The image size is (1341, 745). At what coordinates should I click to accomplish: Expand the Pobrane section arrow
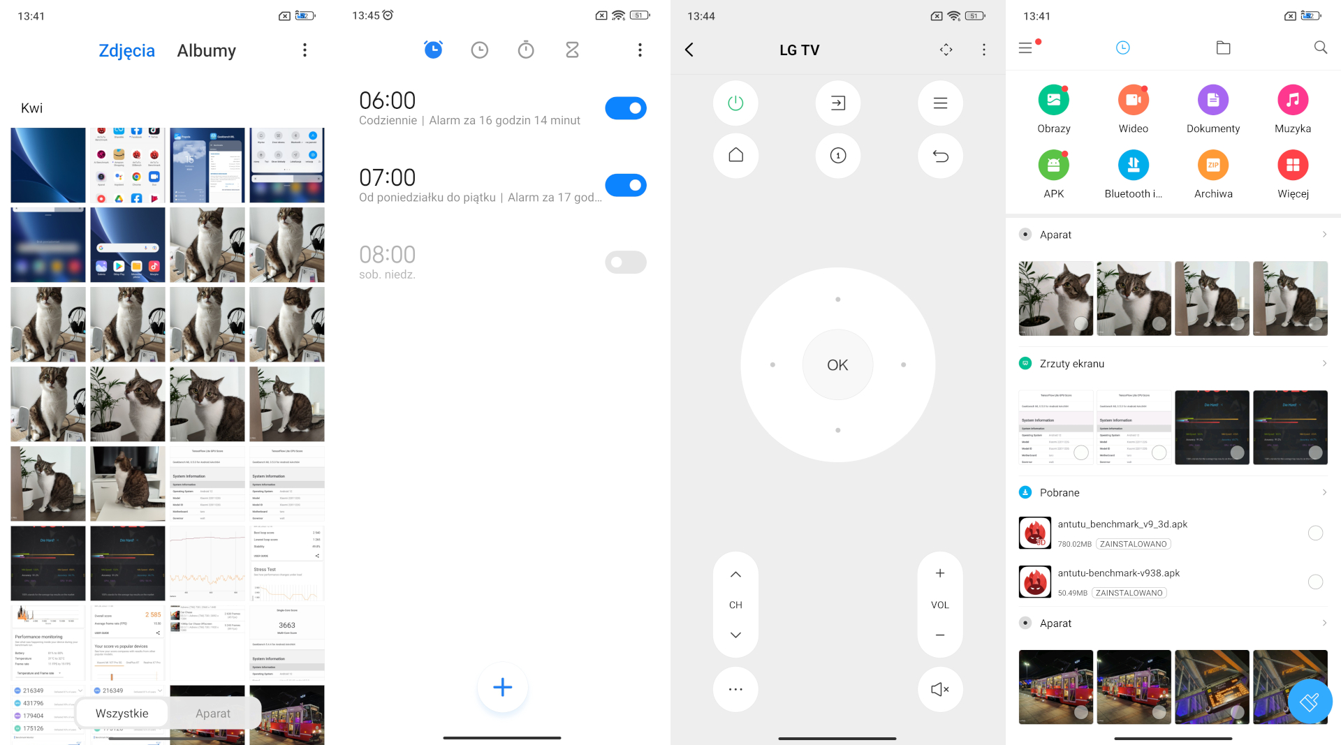pyautogui.click(x=1324, y=492)
